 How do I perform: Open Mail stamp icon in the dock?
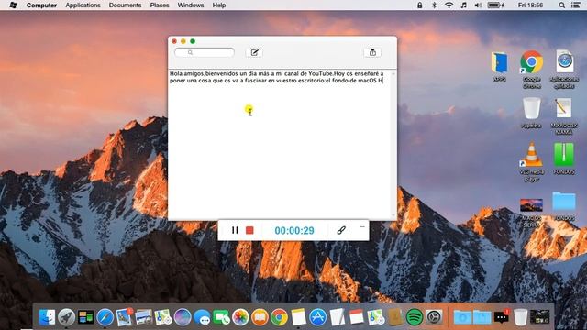pyautogui.click(x=124, y=316)
